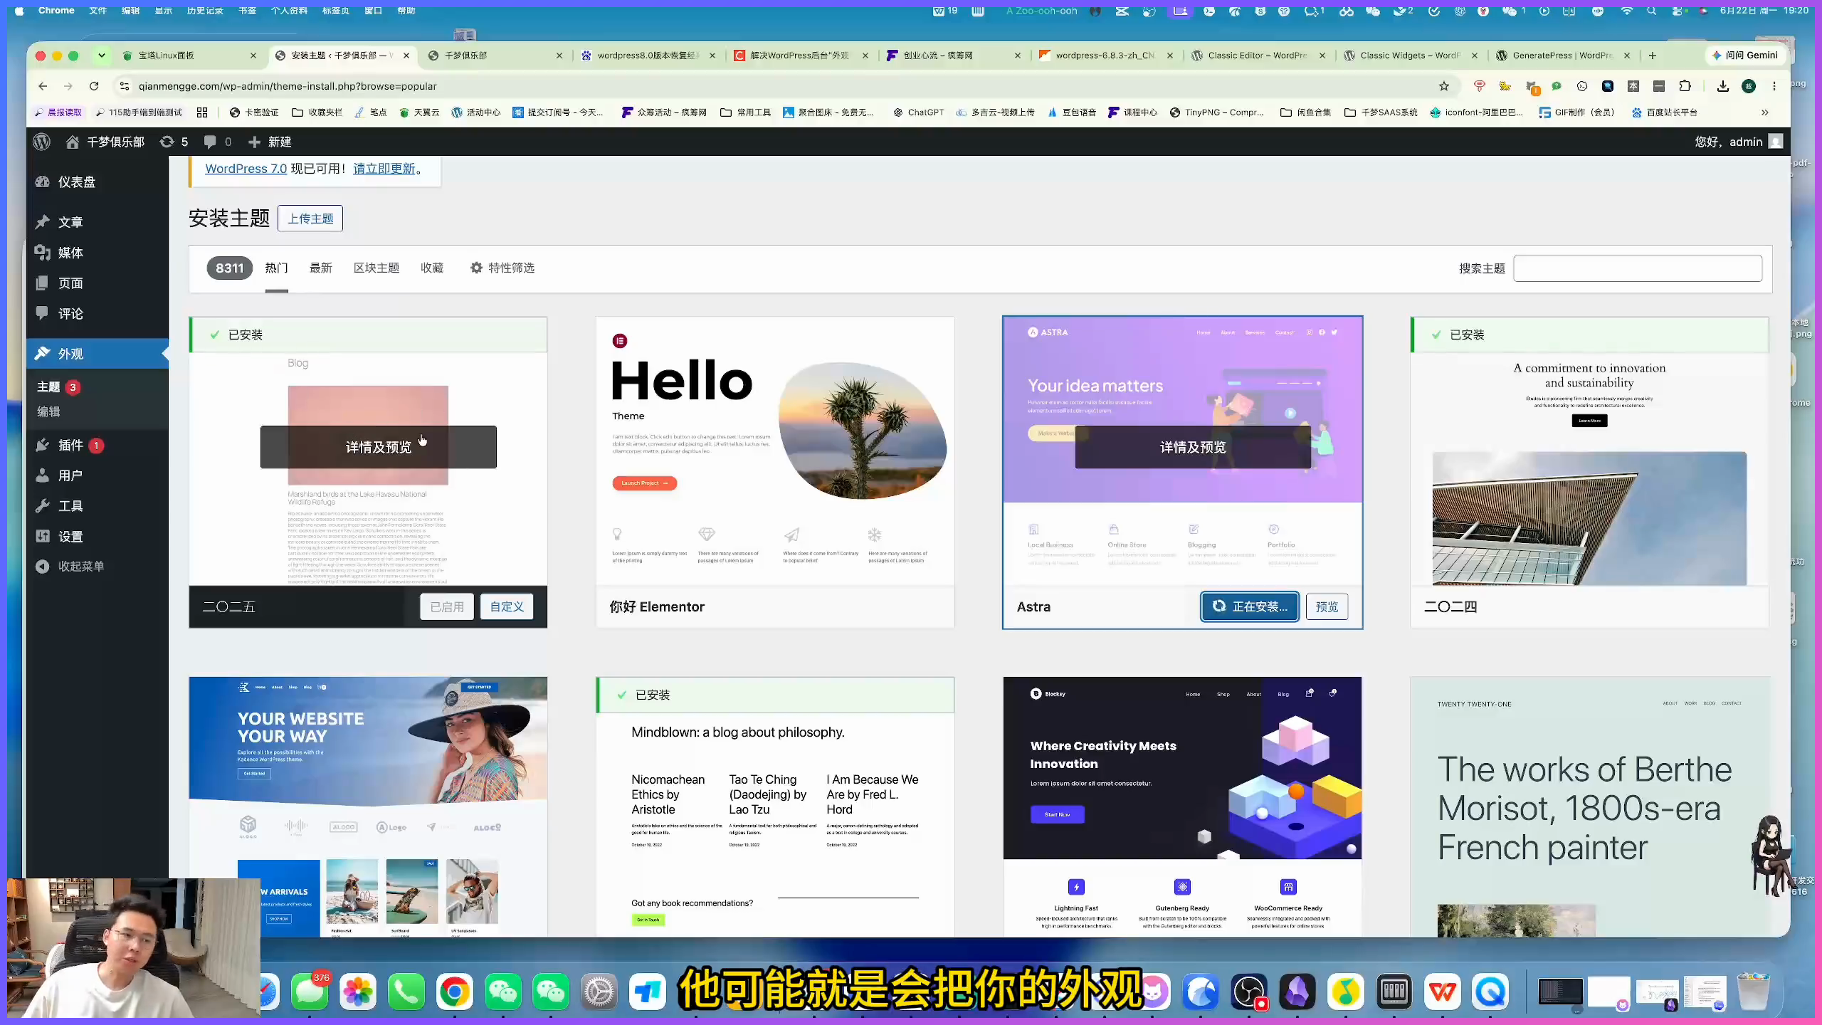This screenshot has width=1822, height=1025.
Task: Open 主题 themes submenu item
Action: click(x=49, y=387)
